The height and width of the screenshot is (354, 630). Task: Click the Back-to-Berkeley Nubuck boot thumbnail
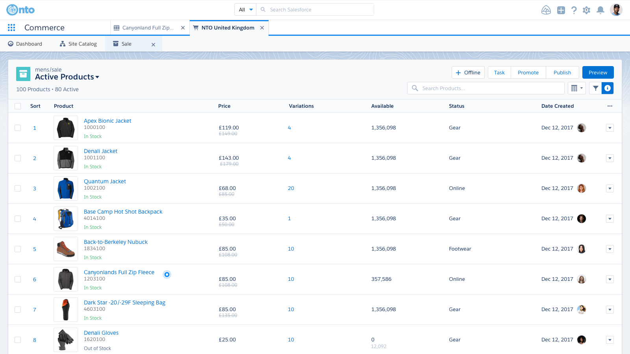tap(66, 249)
